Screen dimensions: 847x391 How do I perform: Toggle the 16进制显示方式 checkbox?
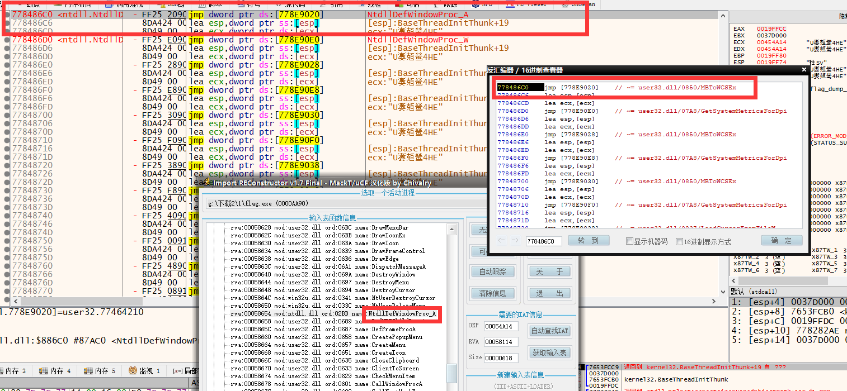point(680,241)
